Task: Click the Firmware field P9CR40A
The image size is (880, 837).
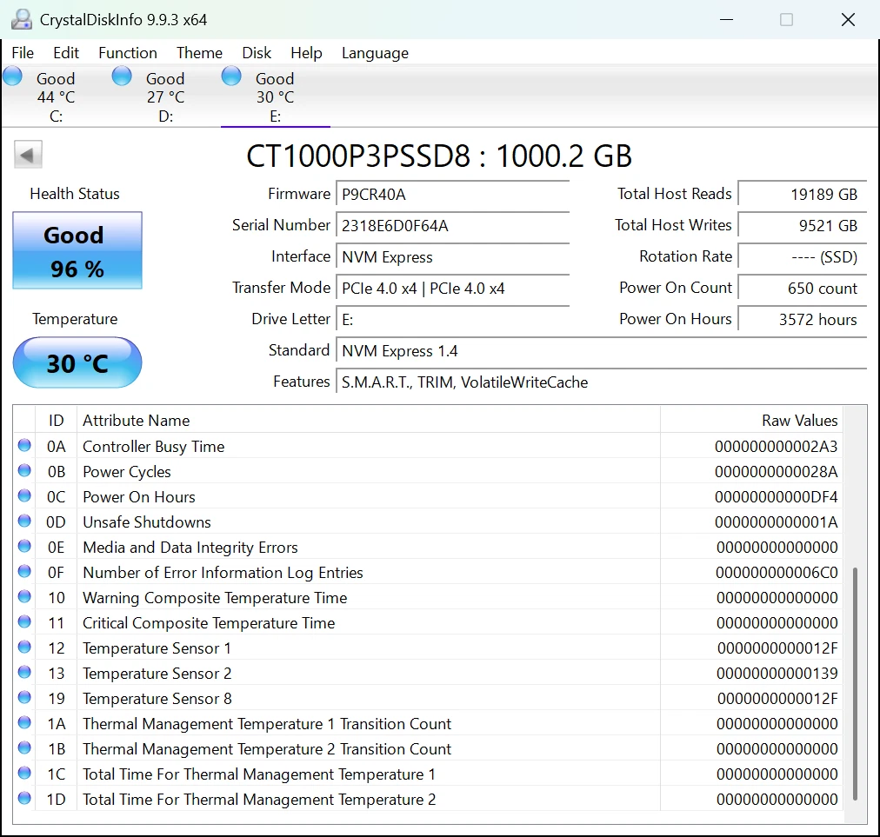Action: (452, 194)
